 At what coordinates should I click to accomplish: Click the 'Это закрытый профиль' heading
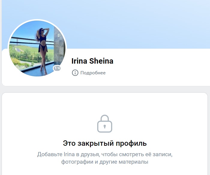105,143
